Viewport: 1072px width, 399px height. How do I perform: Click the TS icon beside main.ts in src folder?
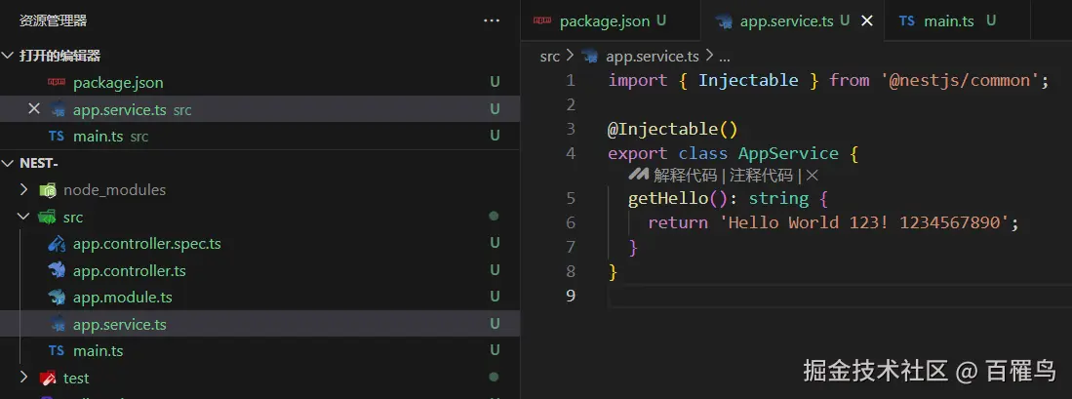(57, 350)
